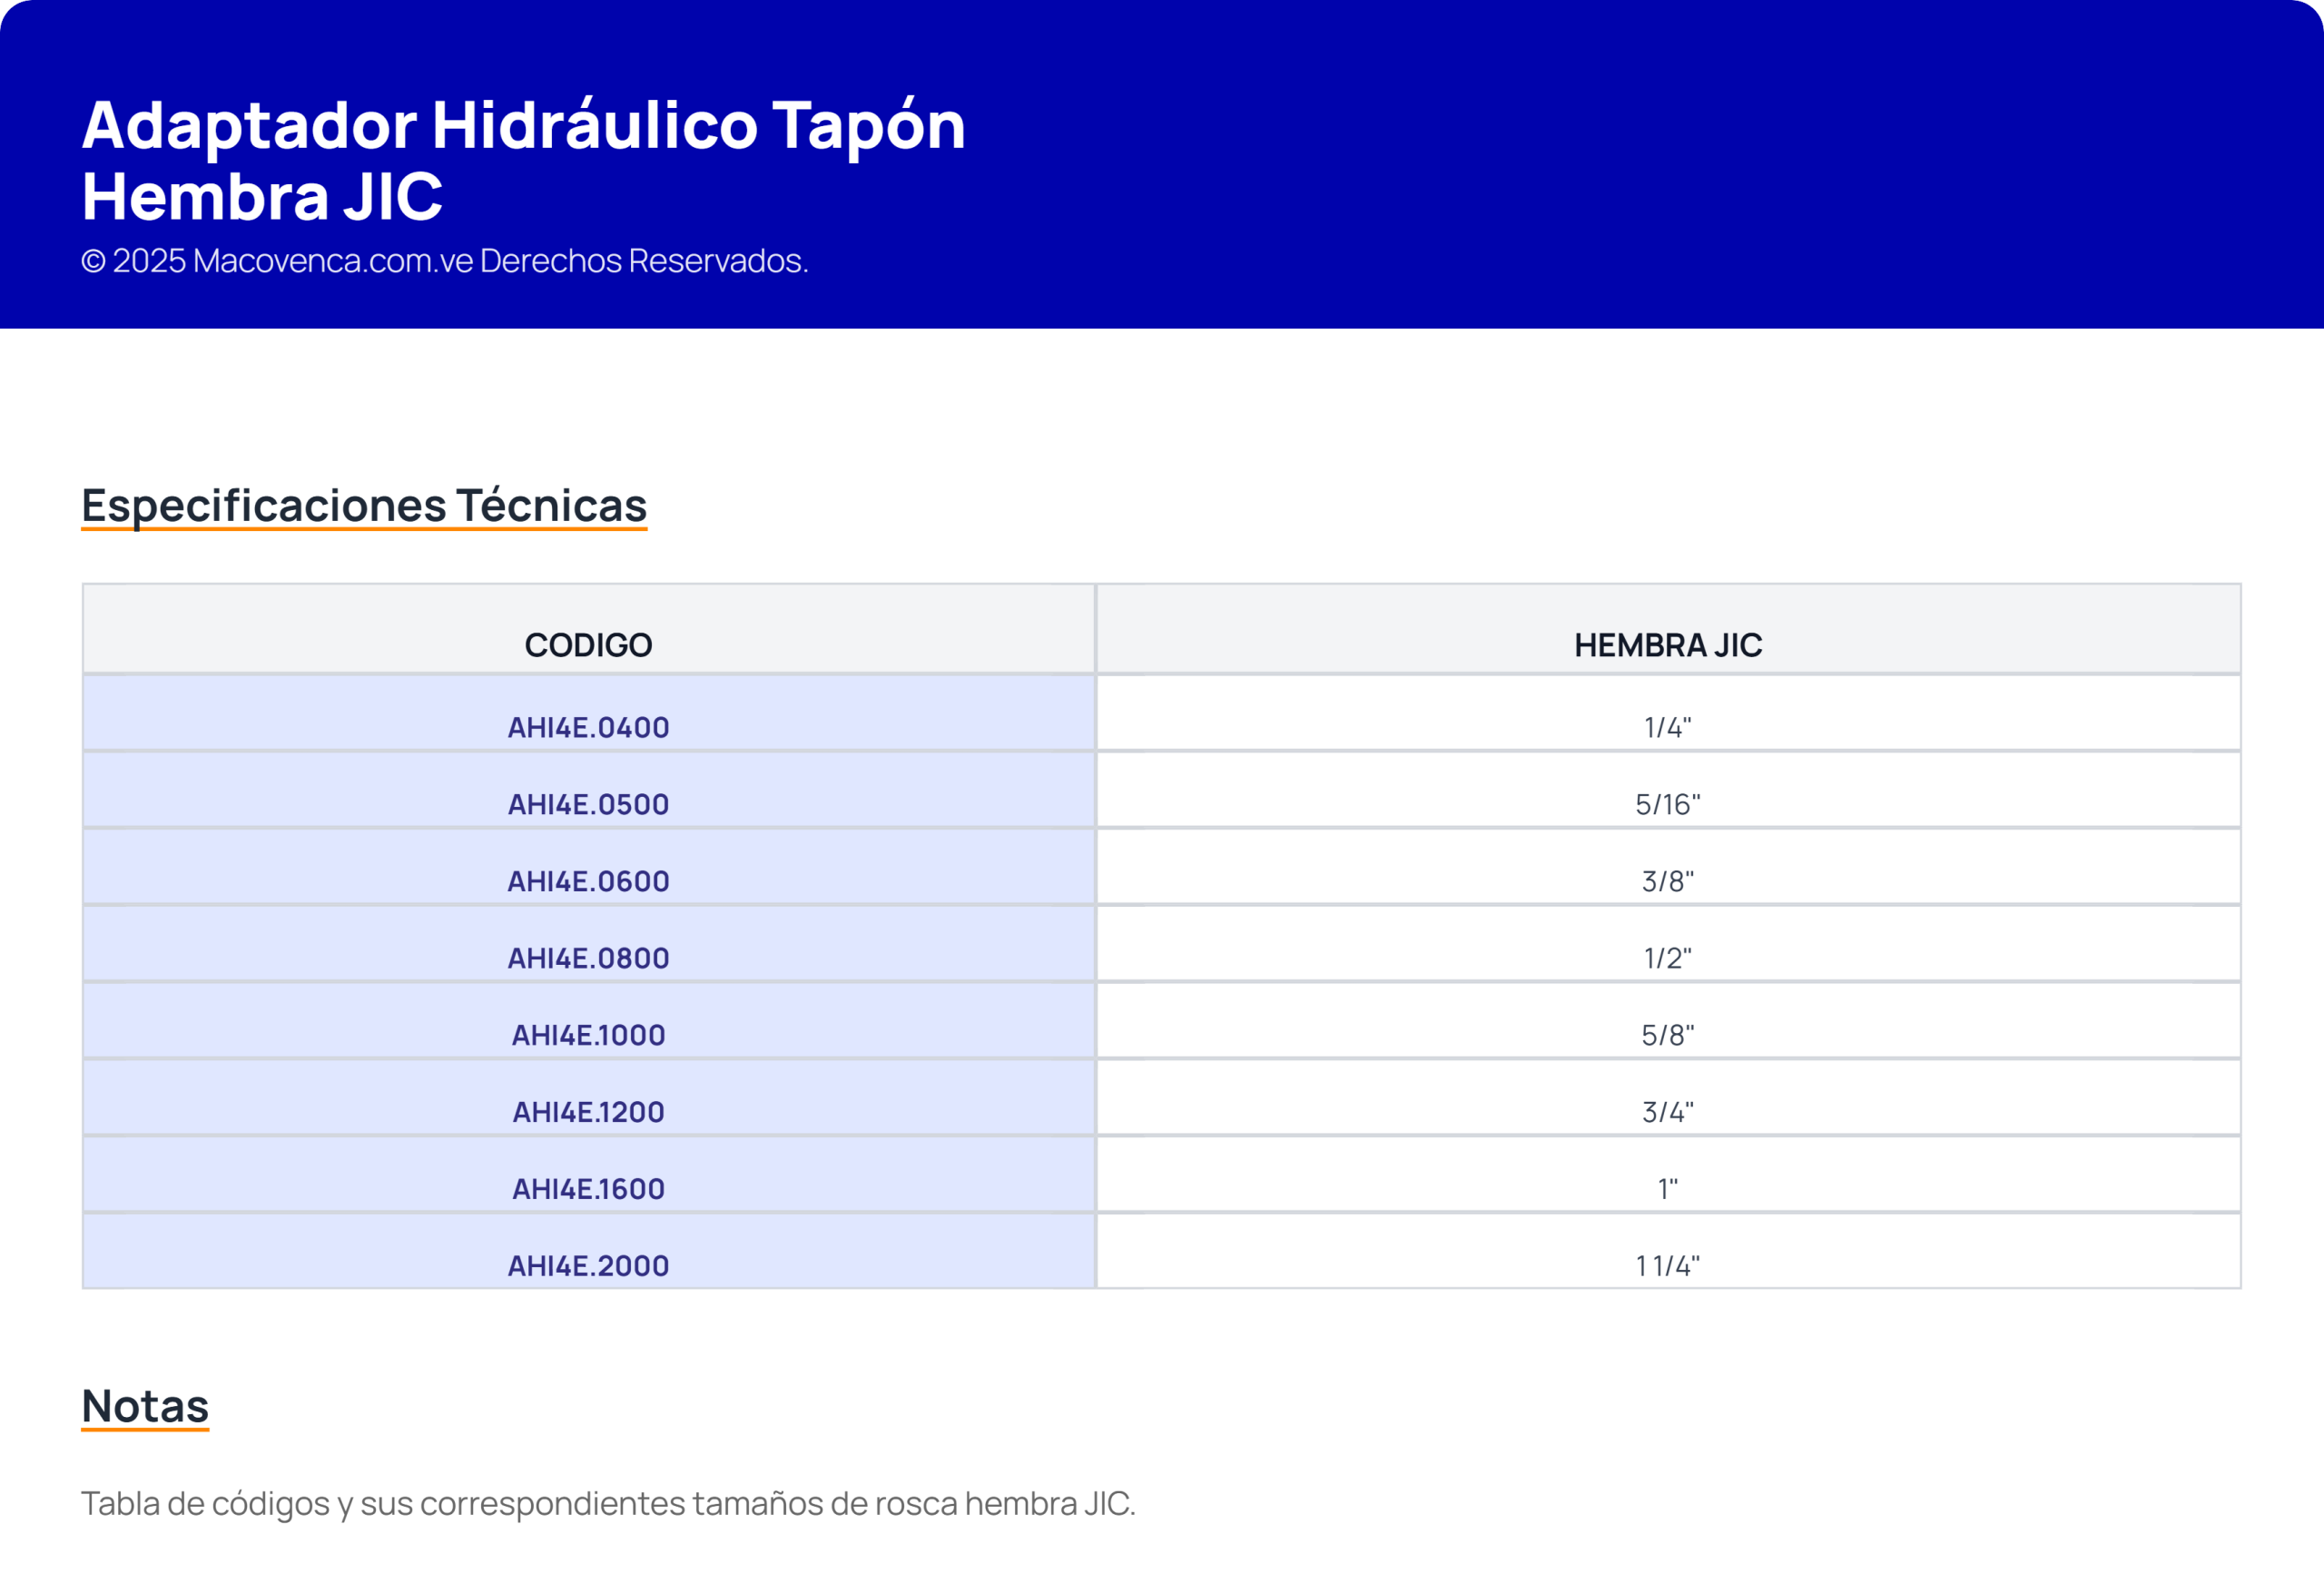Click the Macovenca.com.ve copyright text

click(444, 261)
